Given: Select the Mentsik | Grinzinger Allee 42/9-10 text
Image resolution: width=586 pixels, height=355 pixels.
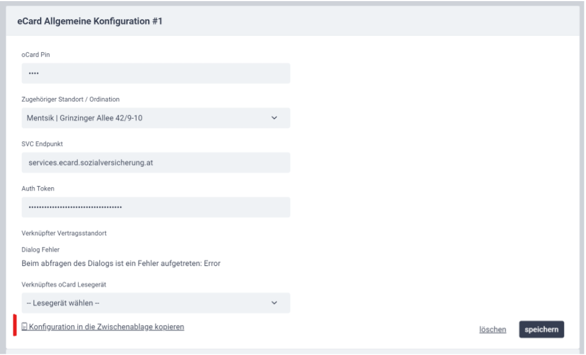Looking at the screenshot, I should pyautogui.click(x=84, y=118).
